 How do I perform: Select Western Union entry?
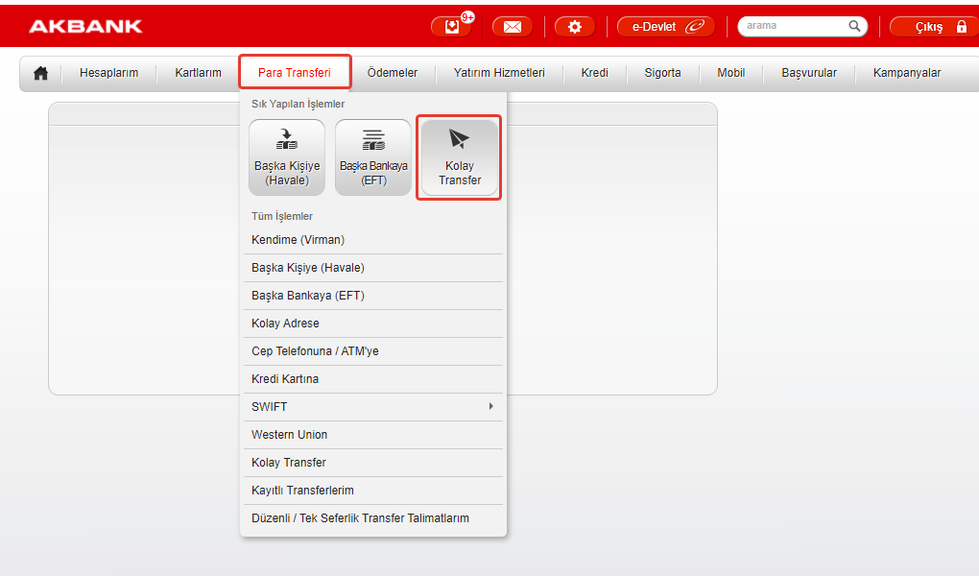[372, 435]
